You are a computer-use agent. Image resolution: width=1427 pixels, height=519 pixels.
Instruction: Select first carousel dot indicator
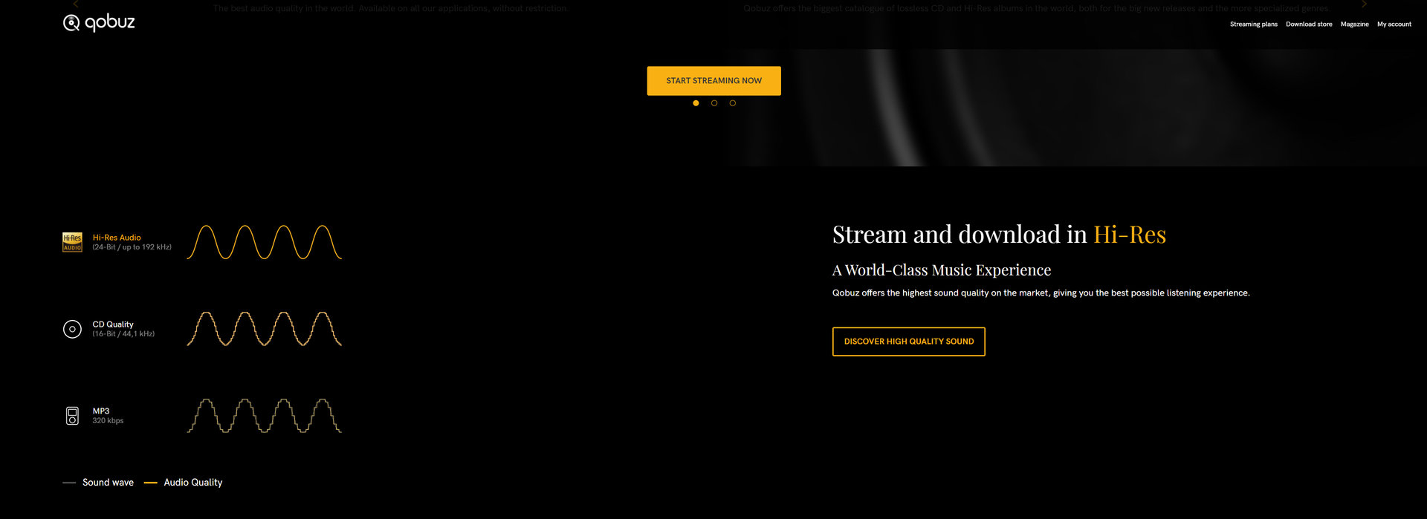pos(696,103)
